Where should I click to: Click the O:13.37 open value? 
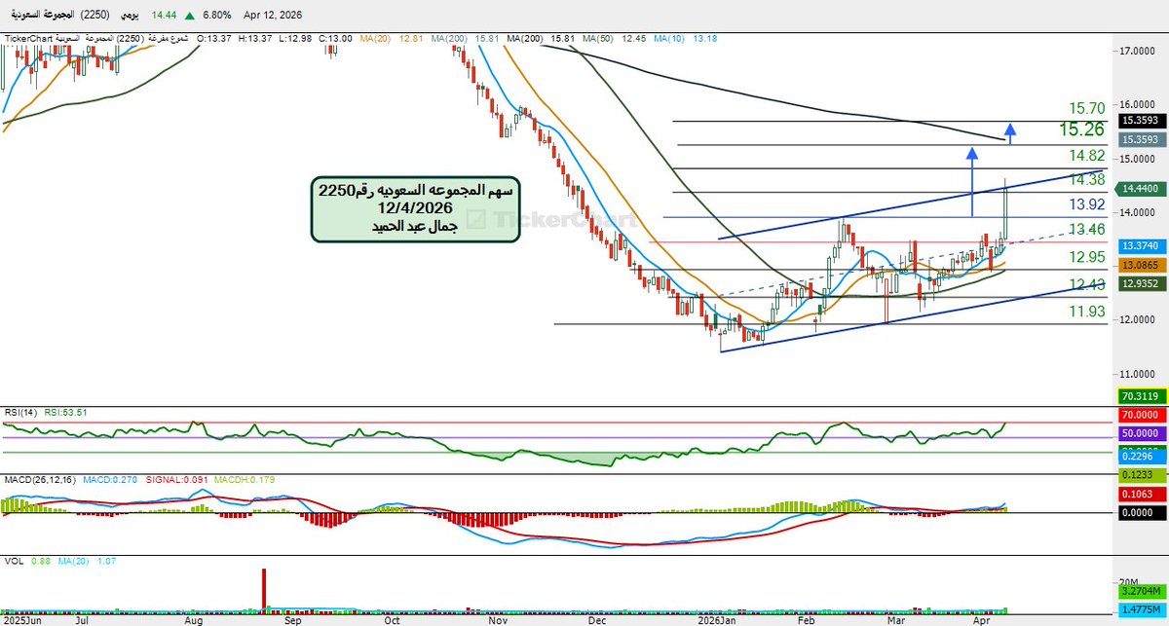(x=212, y=38)
